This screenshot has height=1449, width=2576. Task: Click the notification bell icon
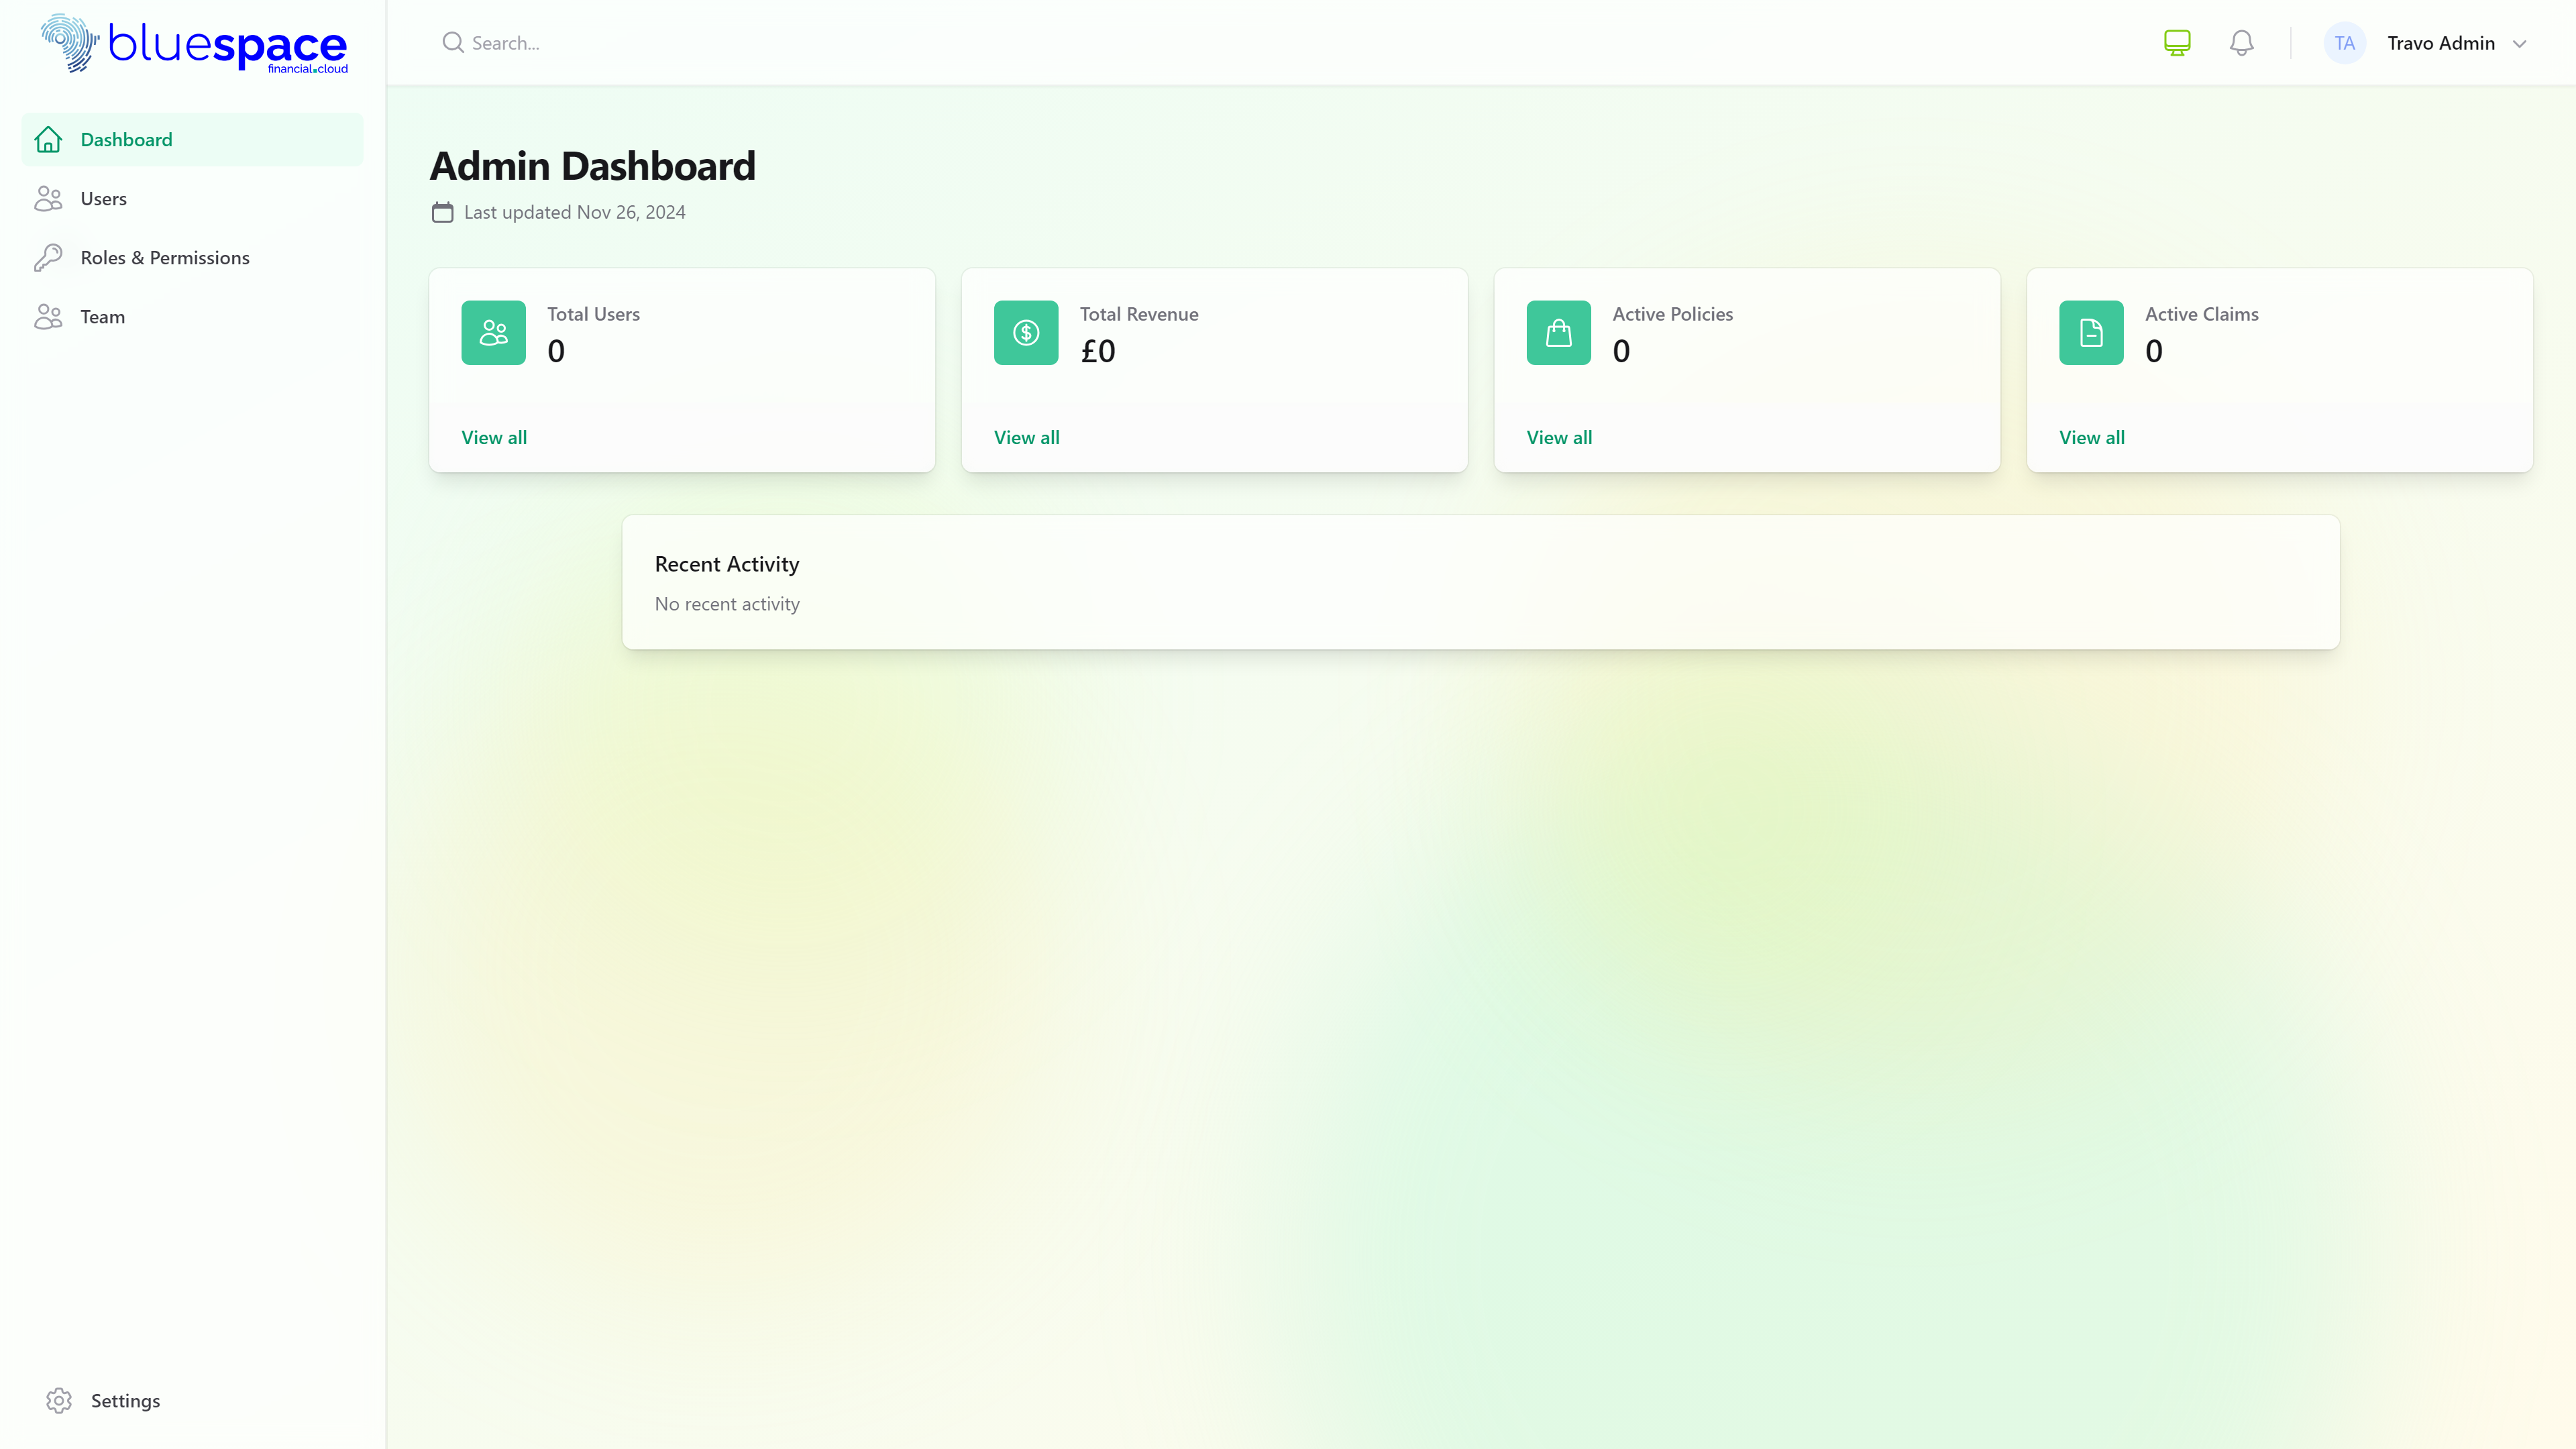[x=2241, y=42]
